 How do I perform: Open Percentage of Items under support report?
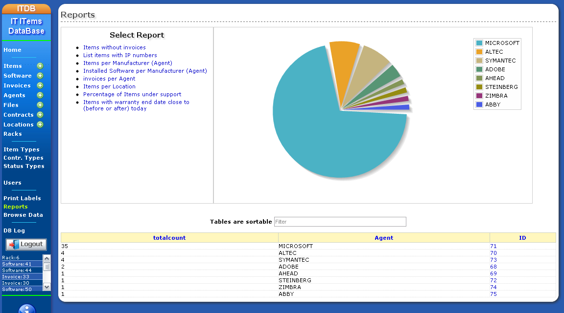point(132,94)
